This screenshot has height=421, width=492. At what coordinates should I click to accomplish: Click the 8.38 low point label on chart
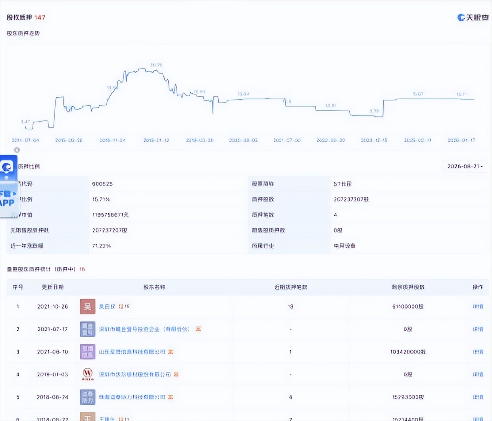click(374, 111)
